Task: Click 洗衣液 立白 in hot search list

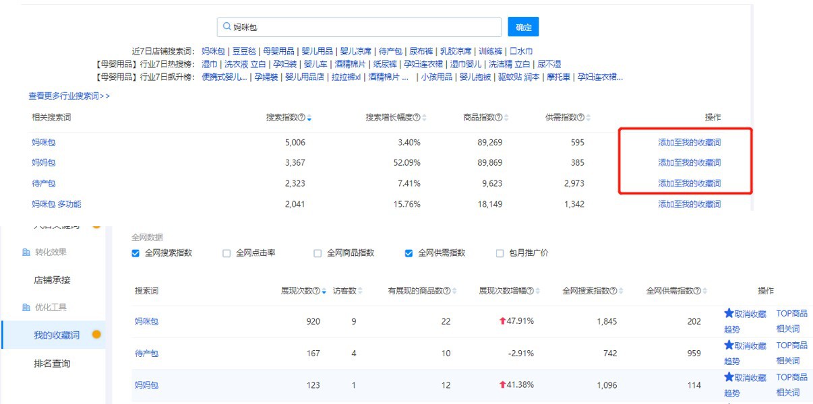Action: [x=245, y=64]
